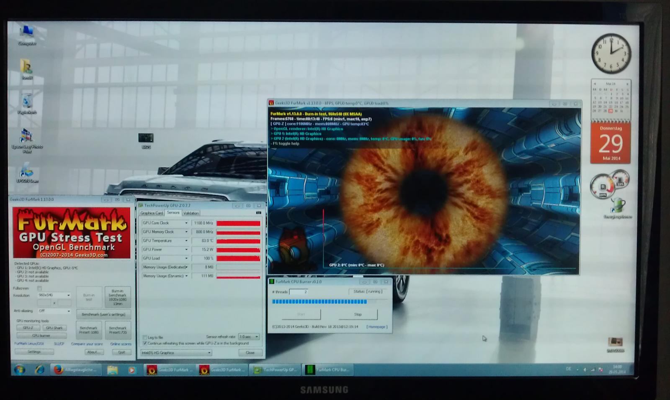Viewport: 670px width, 400px height.
Task: Enable the Log to file checkbox
Action: tap(145, 337)
